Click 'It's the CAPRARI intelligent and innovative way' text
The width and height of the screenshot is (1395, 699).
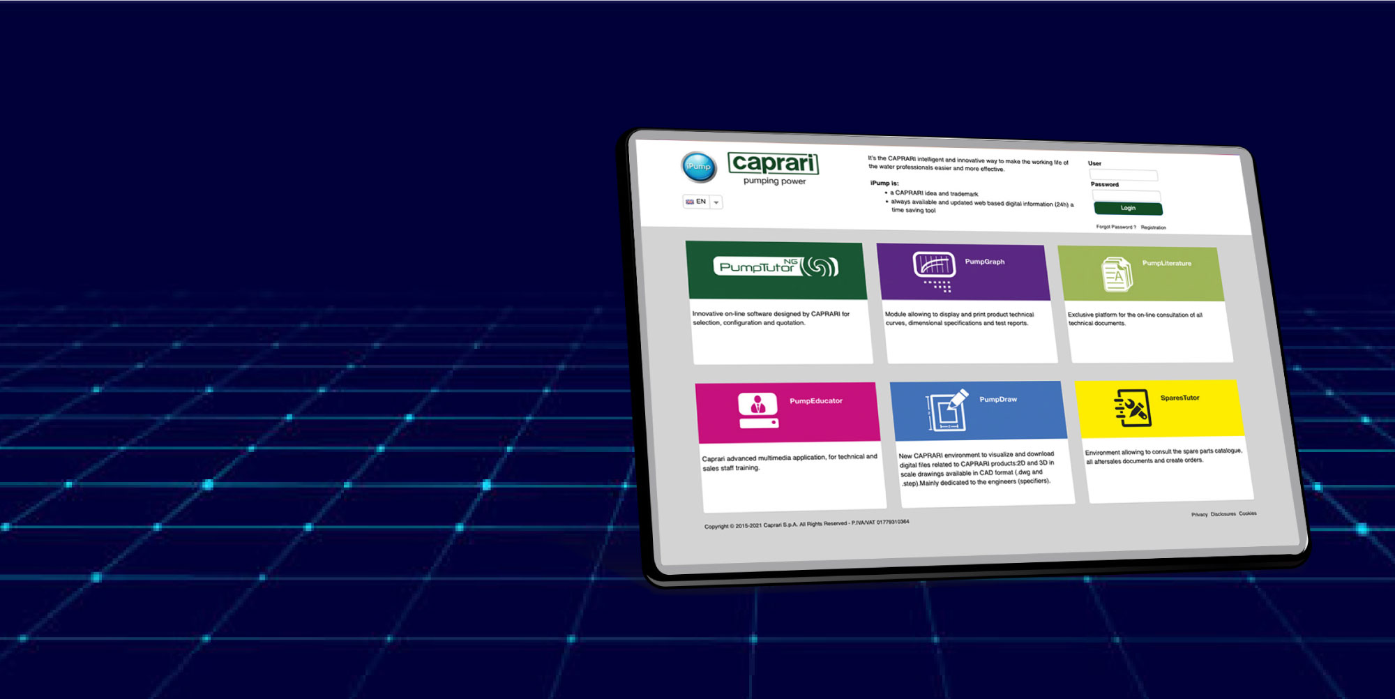[968, 163]
